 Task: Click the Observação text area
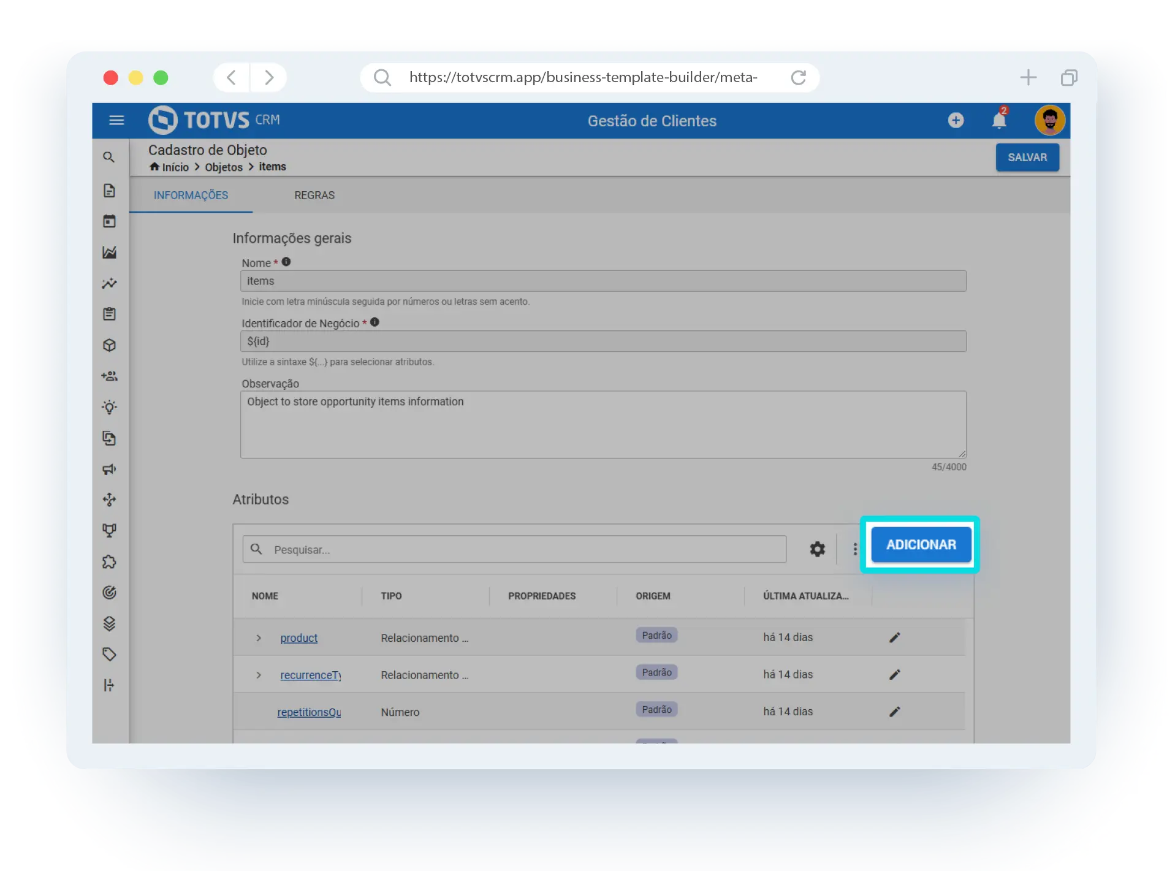pyautogui.click(x=603, y=424)
